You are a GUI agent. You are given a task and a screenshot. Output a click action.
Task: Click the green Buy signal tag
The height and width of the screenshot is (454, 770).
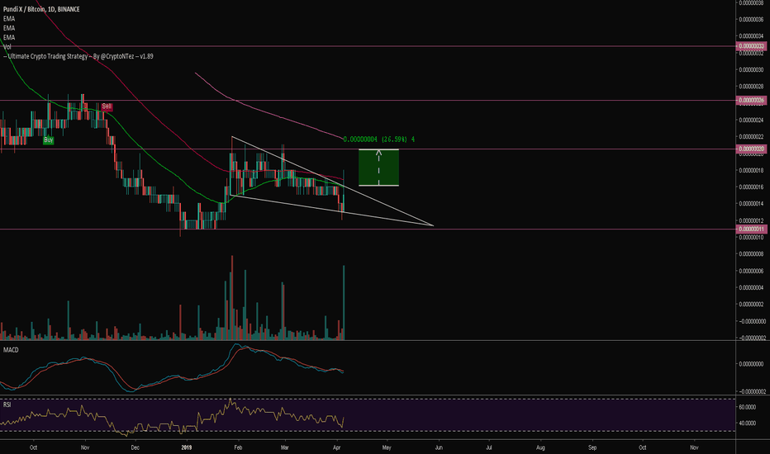coord(48,140)
